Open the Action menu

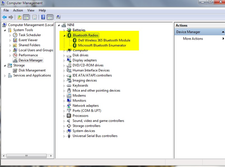tap(18, 10)
